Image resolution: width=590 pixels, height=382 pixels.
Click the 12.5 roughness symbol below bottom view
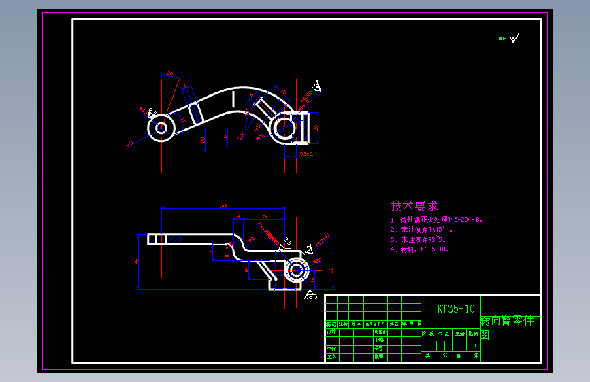[310, 295]
